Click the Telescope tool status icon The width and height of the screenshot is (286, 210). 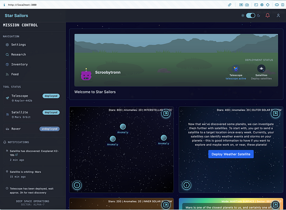coord(7,98)
